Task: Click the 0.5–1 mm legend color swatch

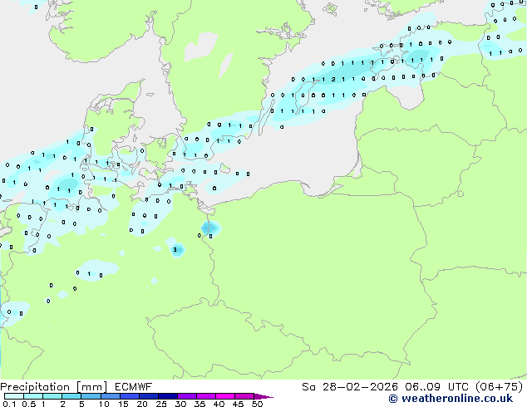Action: click(33, 396)
